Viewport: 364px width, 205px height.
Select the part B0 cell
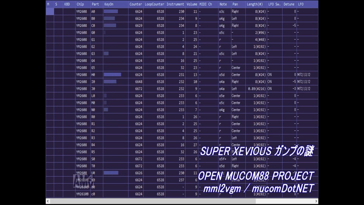coord(97,18)
